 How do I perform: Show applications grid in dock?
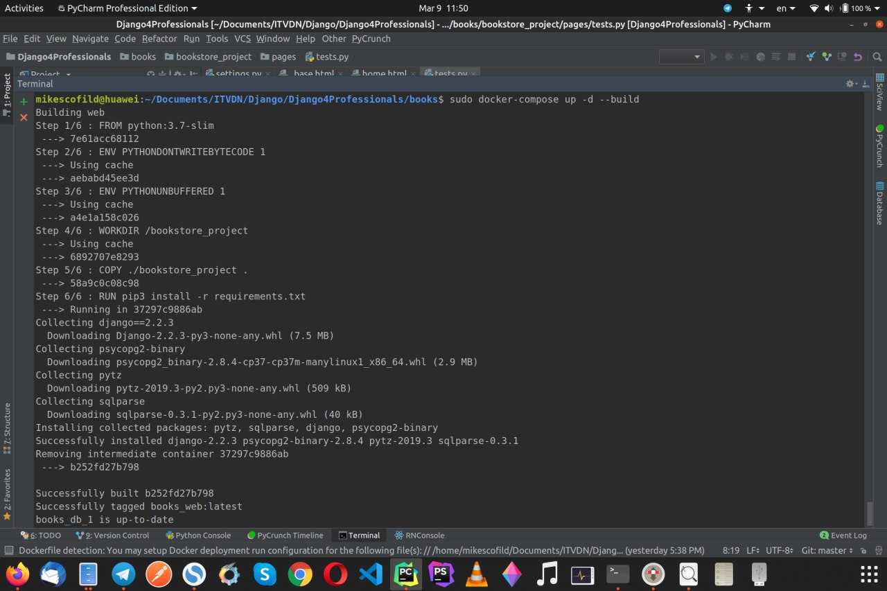868,574
